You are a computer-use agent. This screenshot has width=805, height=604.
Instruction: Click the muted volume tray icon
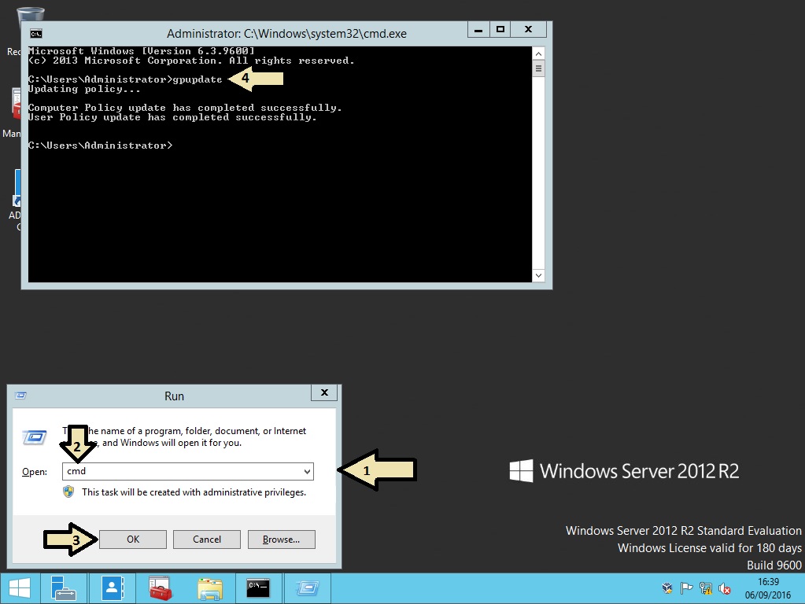pyautogui.click(x=724, y=587)
